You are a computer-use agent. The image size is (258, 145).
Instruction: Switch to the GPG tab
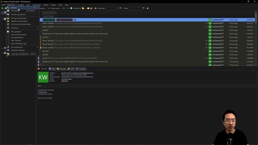pyautogui.click(x=71, y=69)
